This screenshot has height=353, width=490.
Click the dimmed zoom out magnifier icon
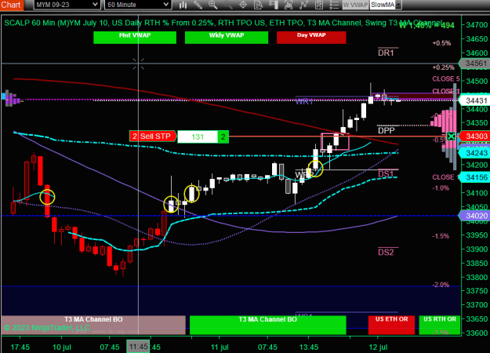228,5
